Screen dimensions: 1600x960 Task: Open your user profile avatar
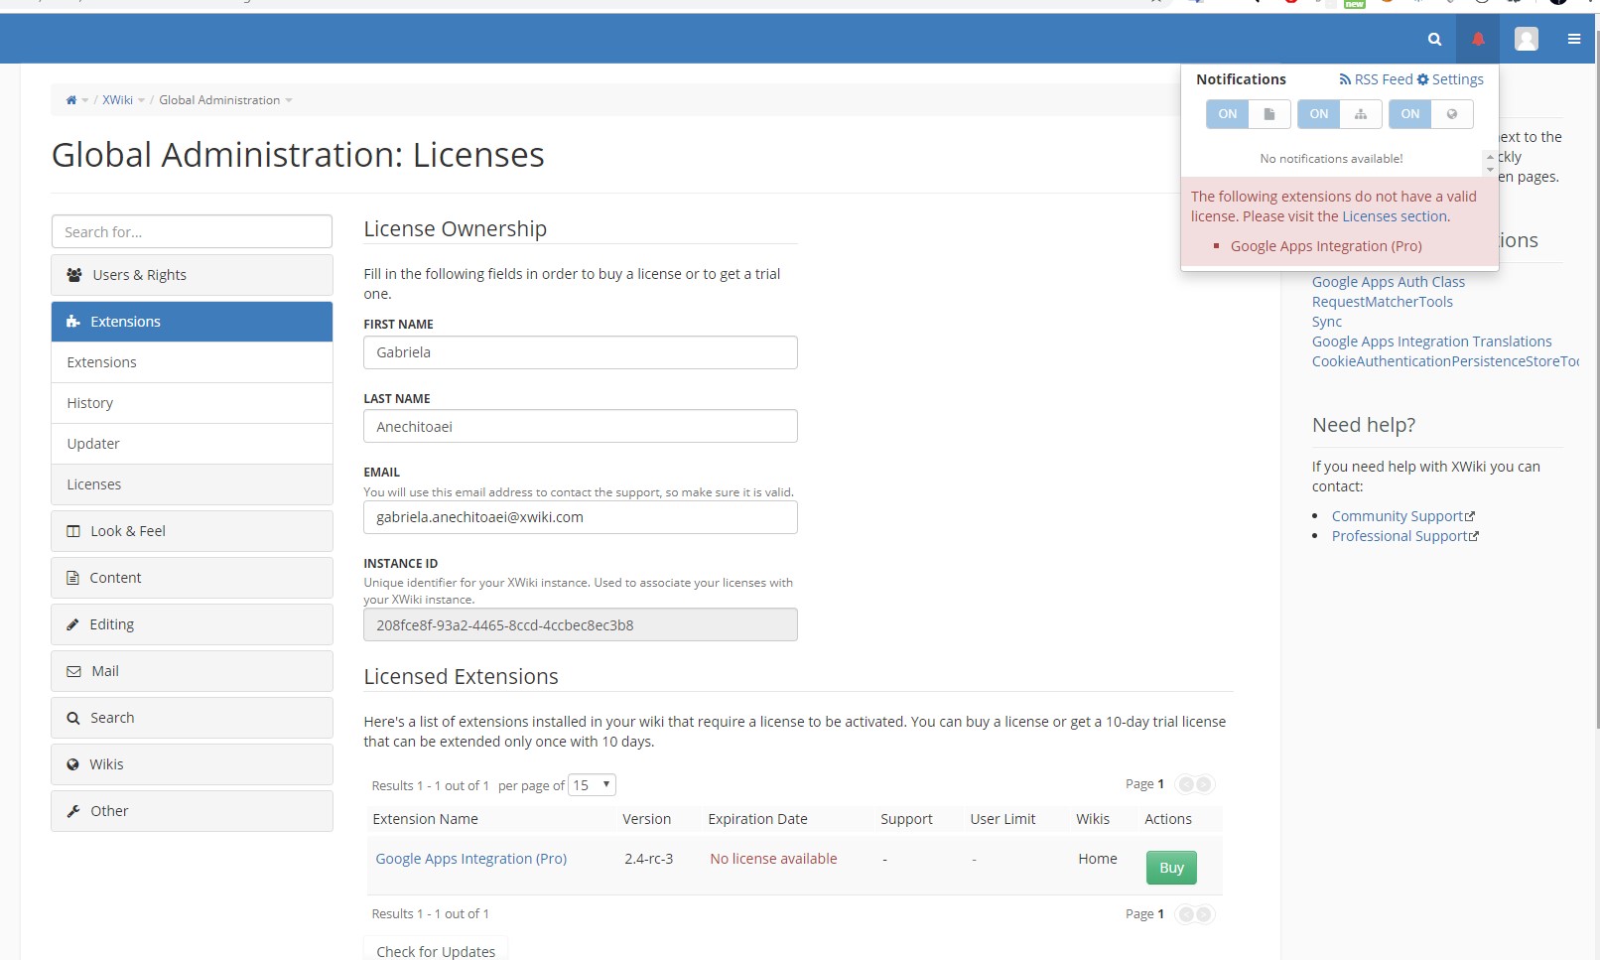click(x=1526, y=39)
